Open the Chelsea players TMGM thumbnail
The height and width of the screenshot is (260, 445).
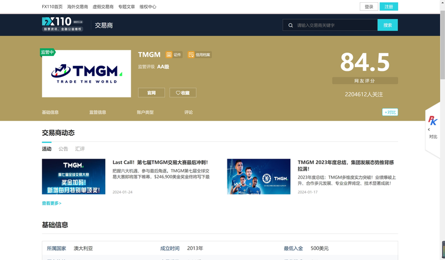(x=259, y=176)
